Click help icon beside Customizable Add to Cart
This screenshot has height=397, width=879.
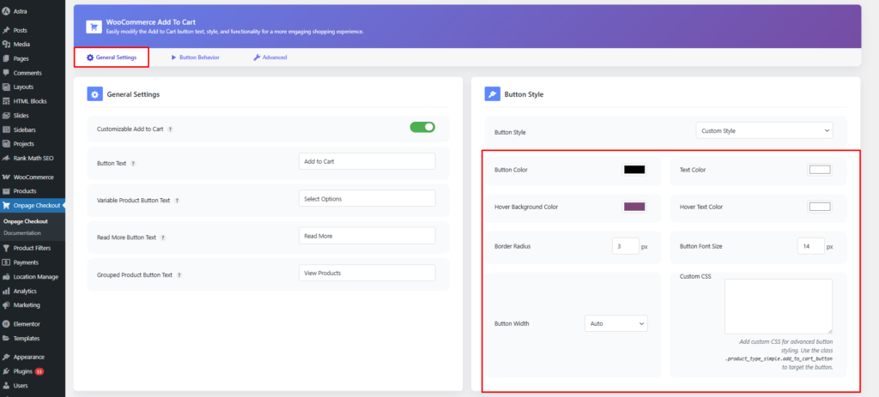coord(170,129)
